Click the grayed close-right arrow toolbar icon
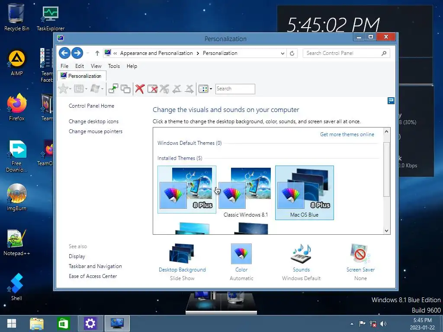The image size is (443, 332). tap(189, 89)
